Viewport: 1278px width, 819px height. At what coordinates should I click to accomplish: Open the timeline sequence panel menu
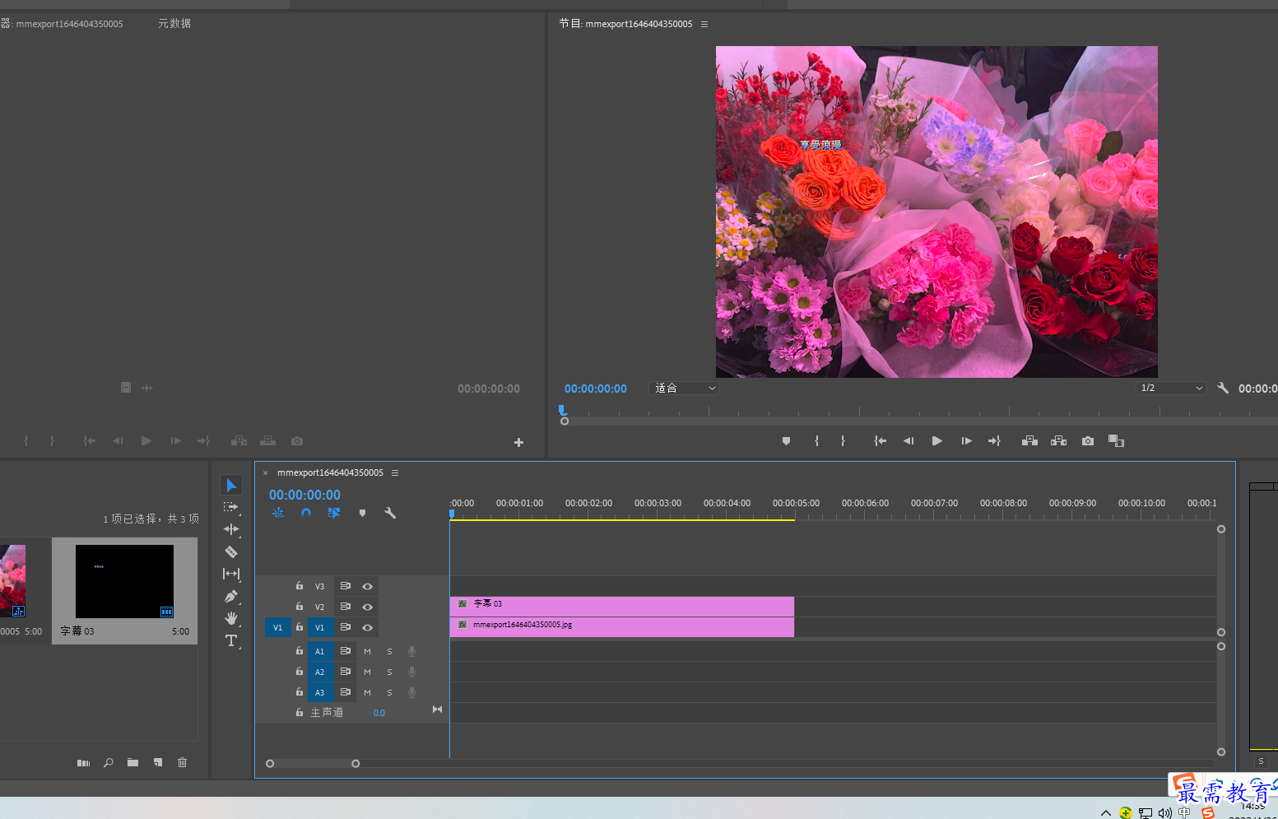click(395, 473)
